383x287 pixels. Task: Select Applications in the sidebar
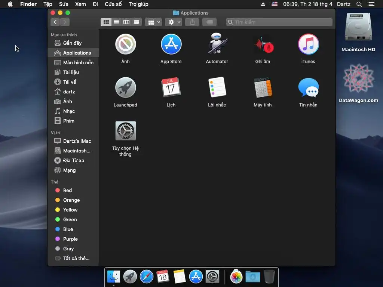click(73, 53)
